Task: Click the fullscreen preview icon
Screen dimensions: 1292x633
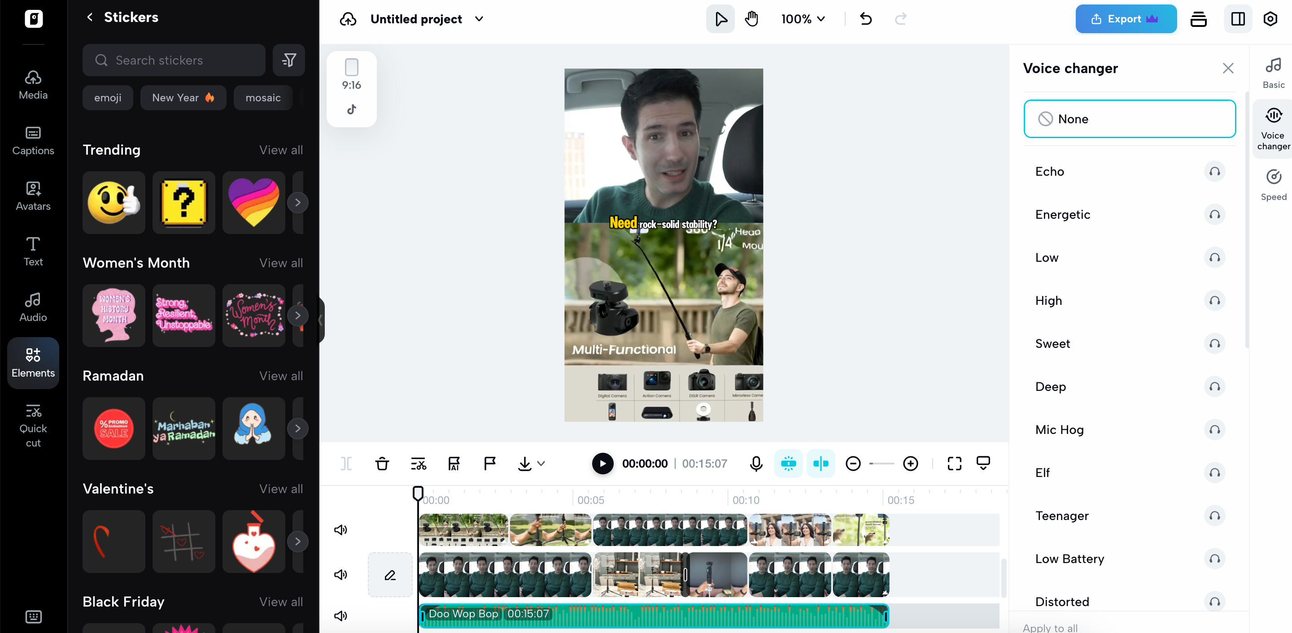Action: 954,464
